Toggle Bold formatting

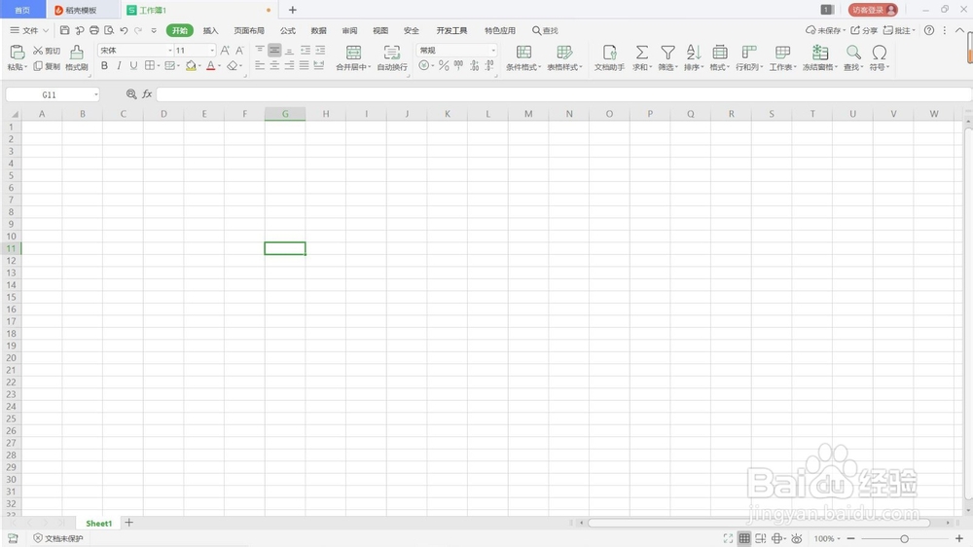tap(104, 65)
